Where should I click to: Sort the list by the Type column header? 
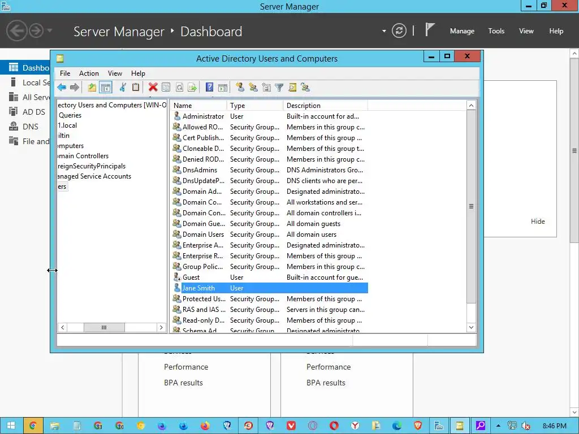[255, 106]
